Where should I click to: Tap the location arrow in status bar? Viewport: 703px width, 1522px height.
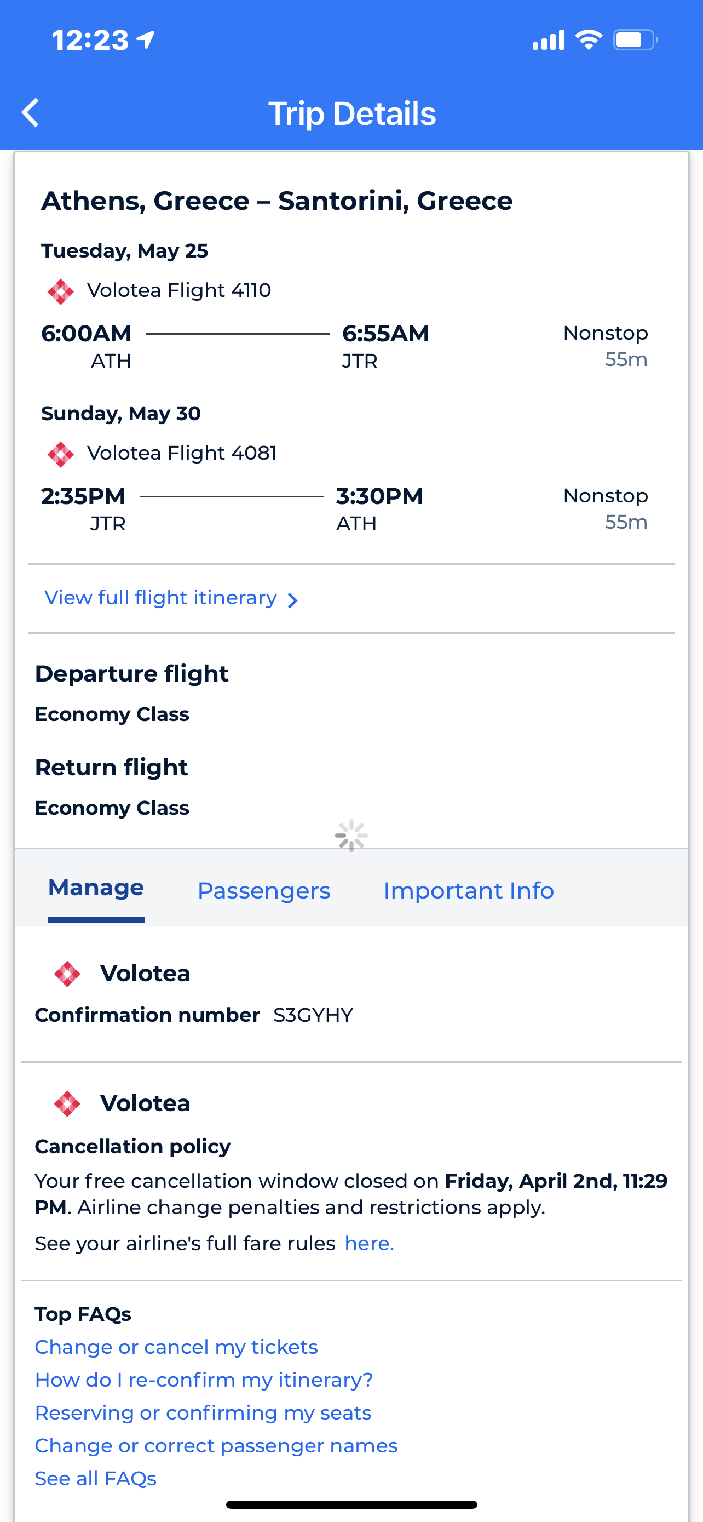coord(146,40)
